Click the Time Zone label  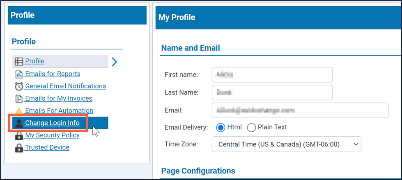(181, 144)
